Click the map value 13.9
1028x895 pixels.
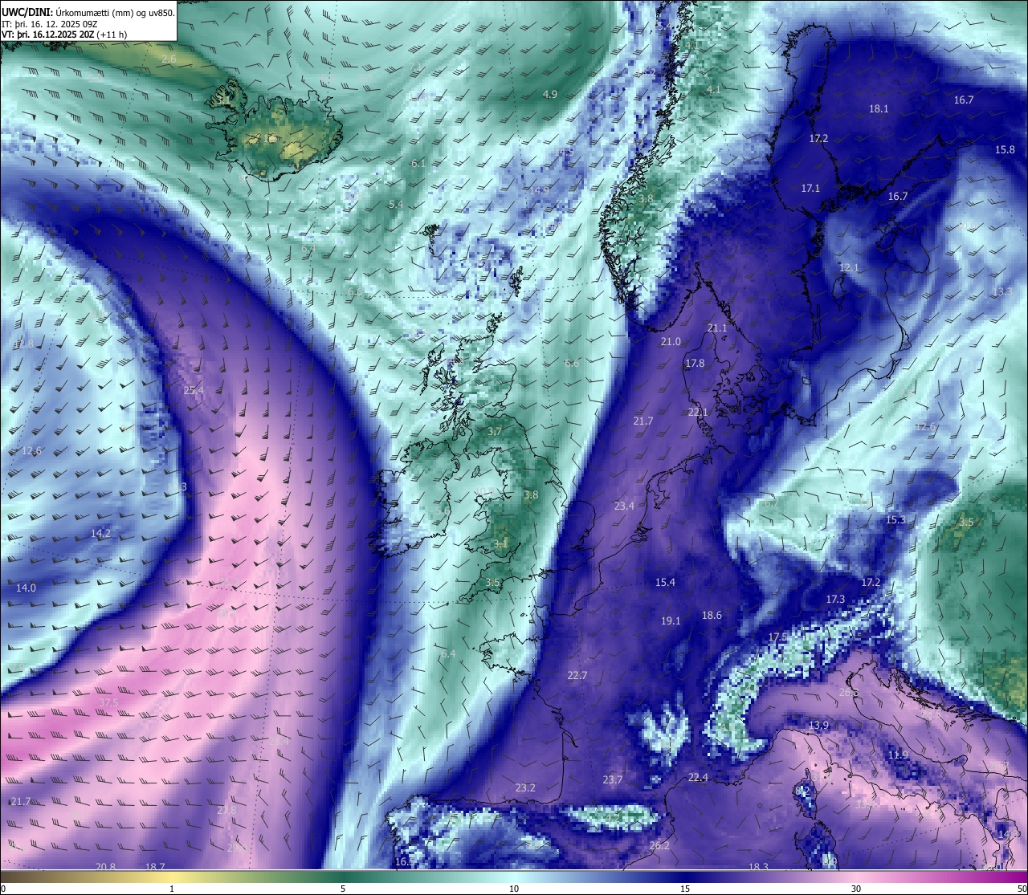point(818,726)
